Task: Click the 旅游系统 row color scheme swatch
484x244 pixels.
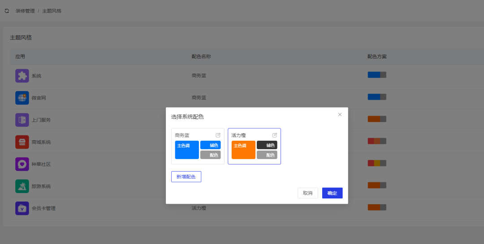Action: [x=377, y=185]
